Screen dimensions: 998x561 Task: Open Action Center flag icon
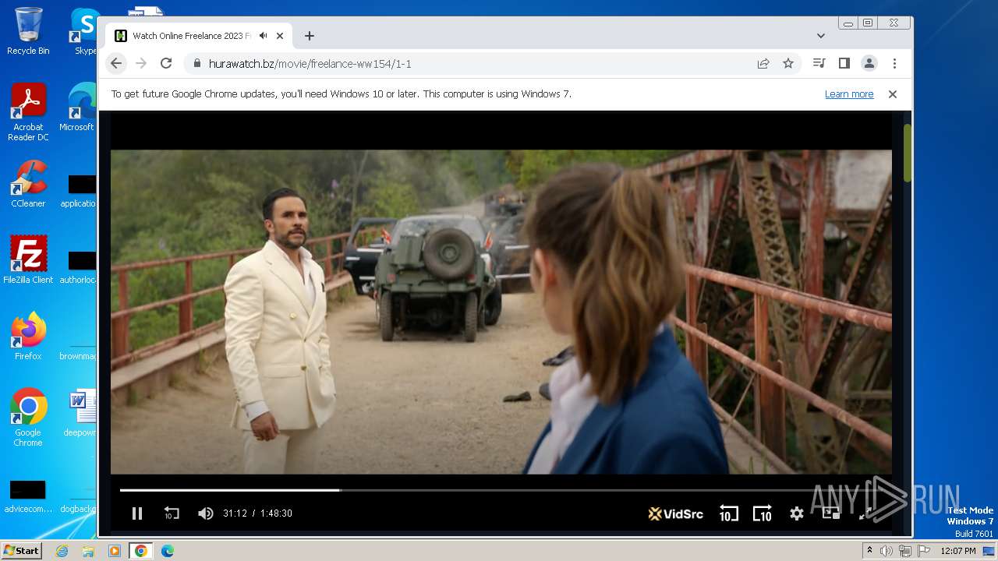(x=924, y=551)
